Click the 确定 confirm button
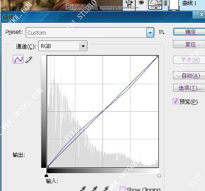205x191 pixels. pyautogui.click(x=189, y=32)
